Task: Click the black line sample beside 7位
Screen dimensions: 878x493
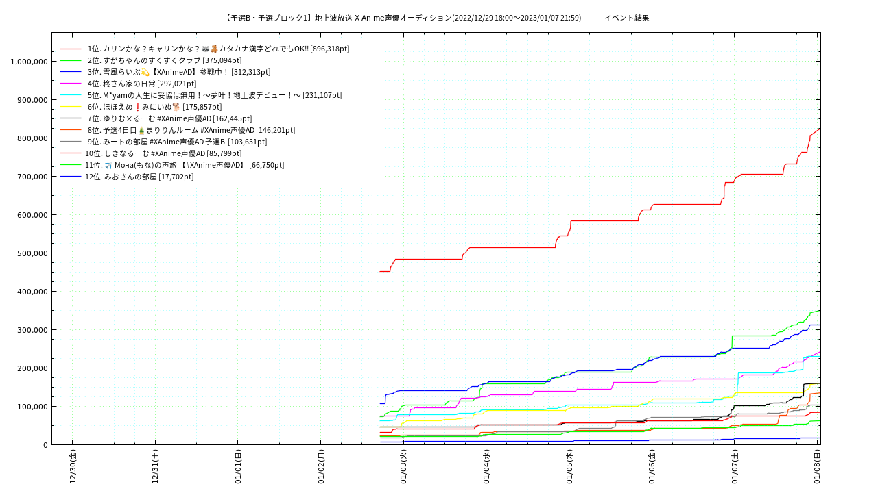Action: (71, 119)
